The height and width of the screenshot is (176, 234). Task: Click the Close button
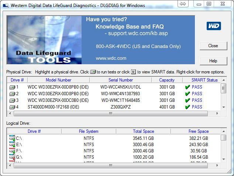(213, 46)
